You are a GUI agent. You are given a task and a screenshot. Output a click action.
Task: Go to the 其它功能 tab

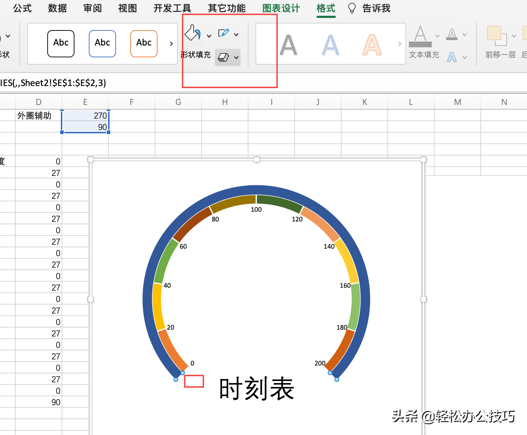click(227, 8)
